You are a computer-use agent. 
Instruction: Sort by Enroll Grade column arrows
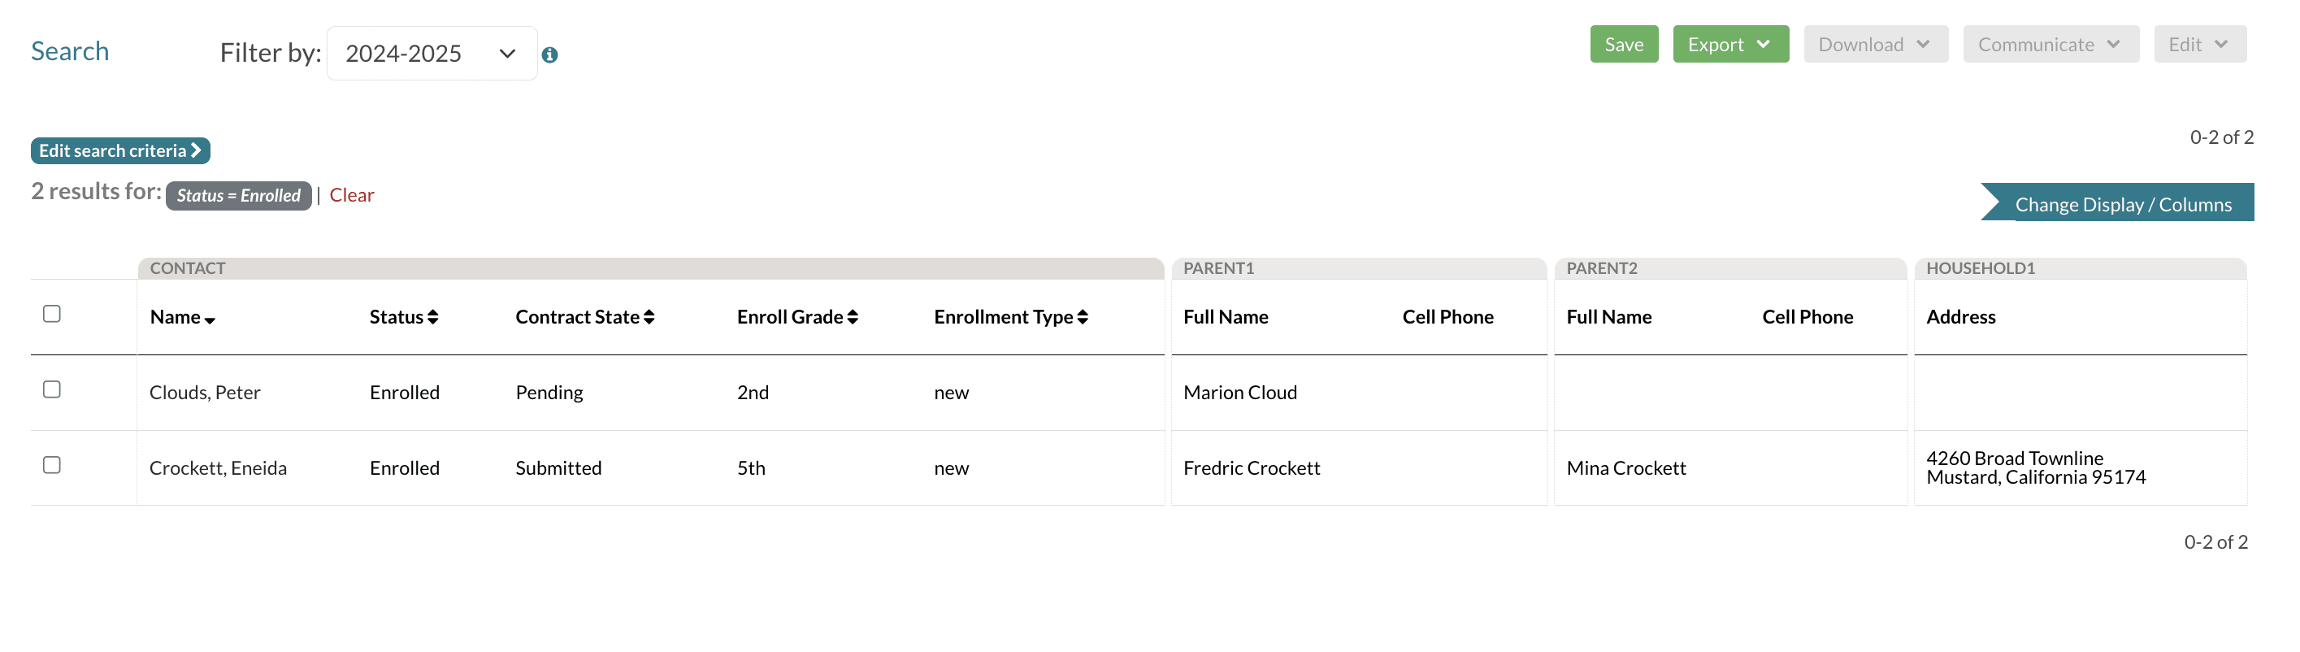click(853, 317)
